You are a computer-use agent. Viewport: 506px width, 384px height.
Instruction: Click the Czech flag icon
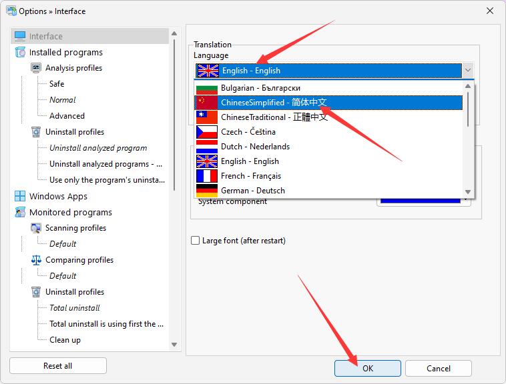(x=207, y=132)
